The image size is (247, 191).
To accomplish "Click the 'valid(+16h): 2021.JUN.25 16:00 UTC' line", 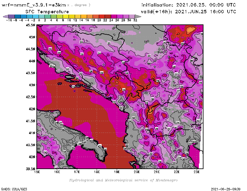I will [189, 11].
